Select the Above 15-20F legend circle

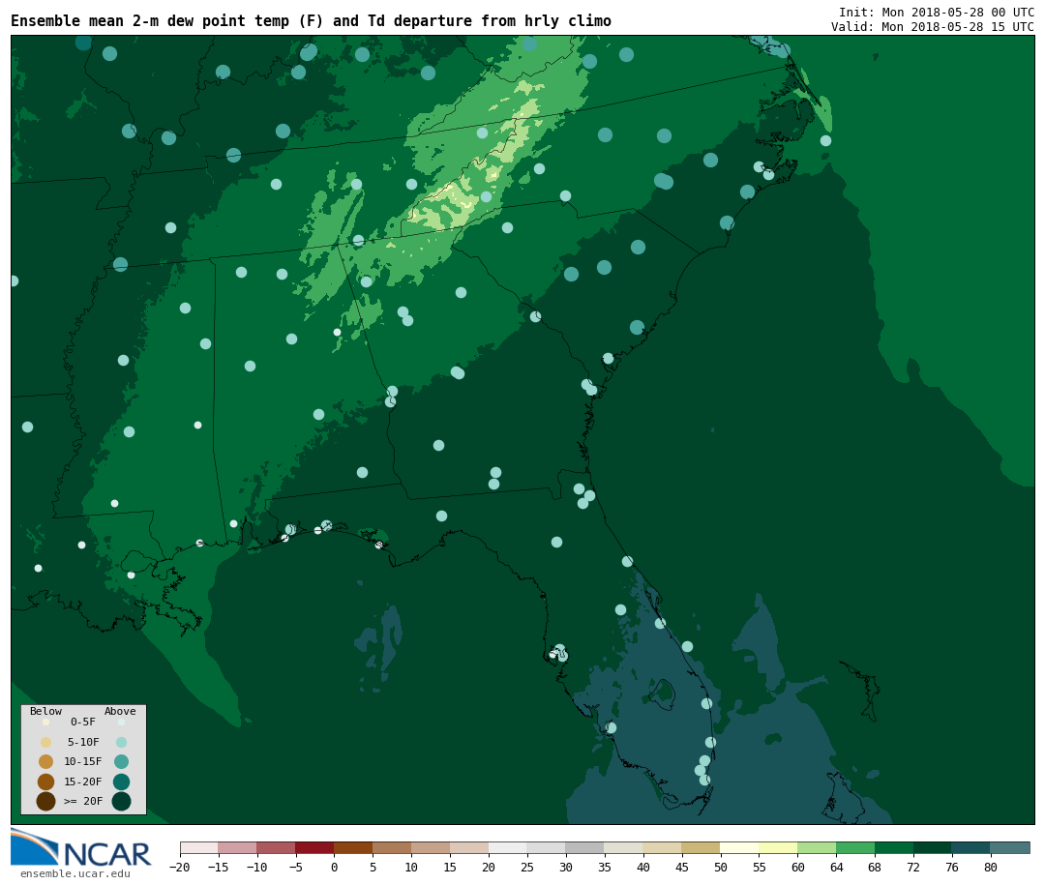click(x=121, y=782)
